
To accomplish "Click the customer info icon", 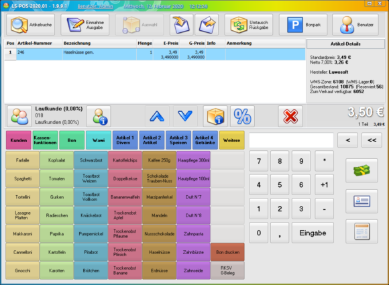I will (x=99, y=116).
